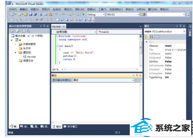This screenshot has height=138, width=193.
Task: Start debugging with green play arrow
Action: [x=83, y=15]
